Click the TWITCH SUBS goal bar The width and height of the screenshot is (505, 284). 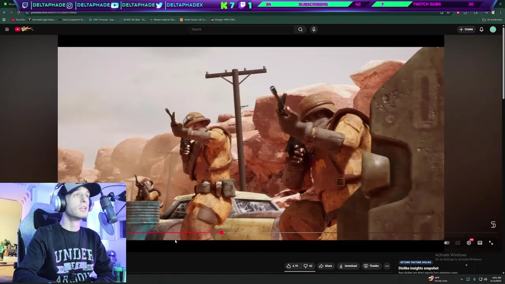427,4
